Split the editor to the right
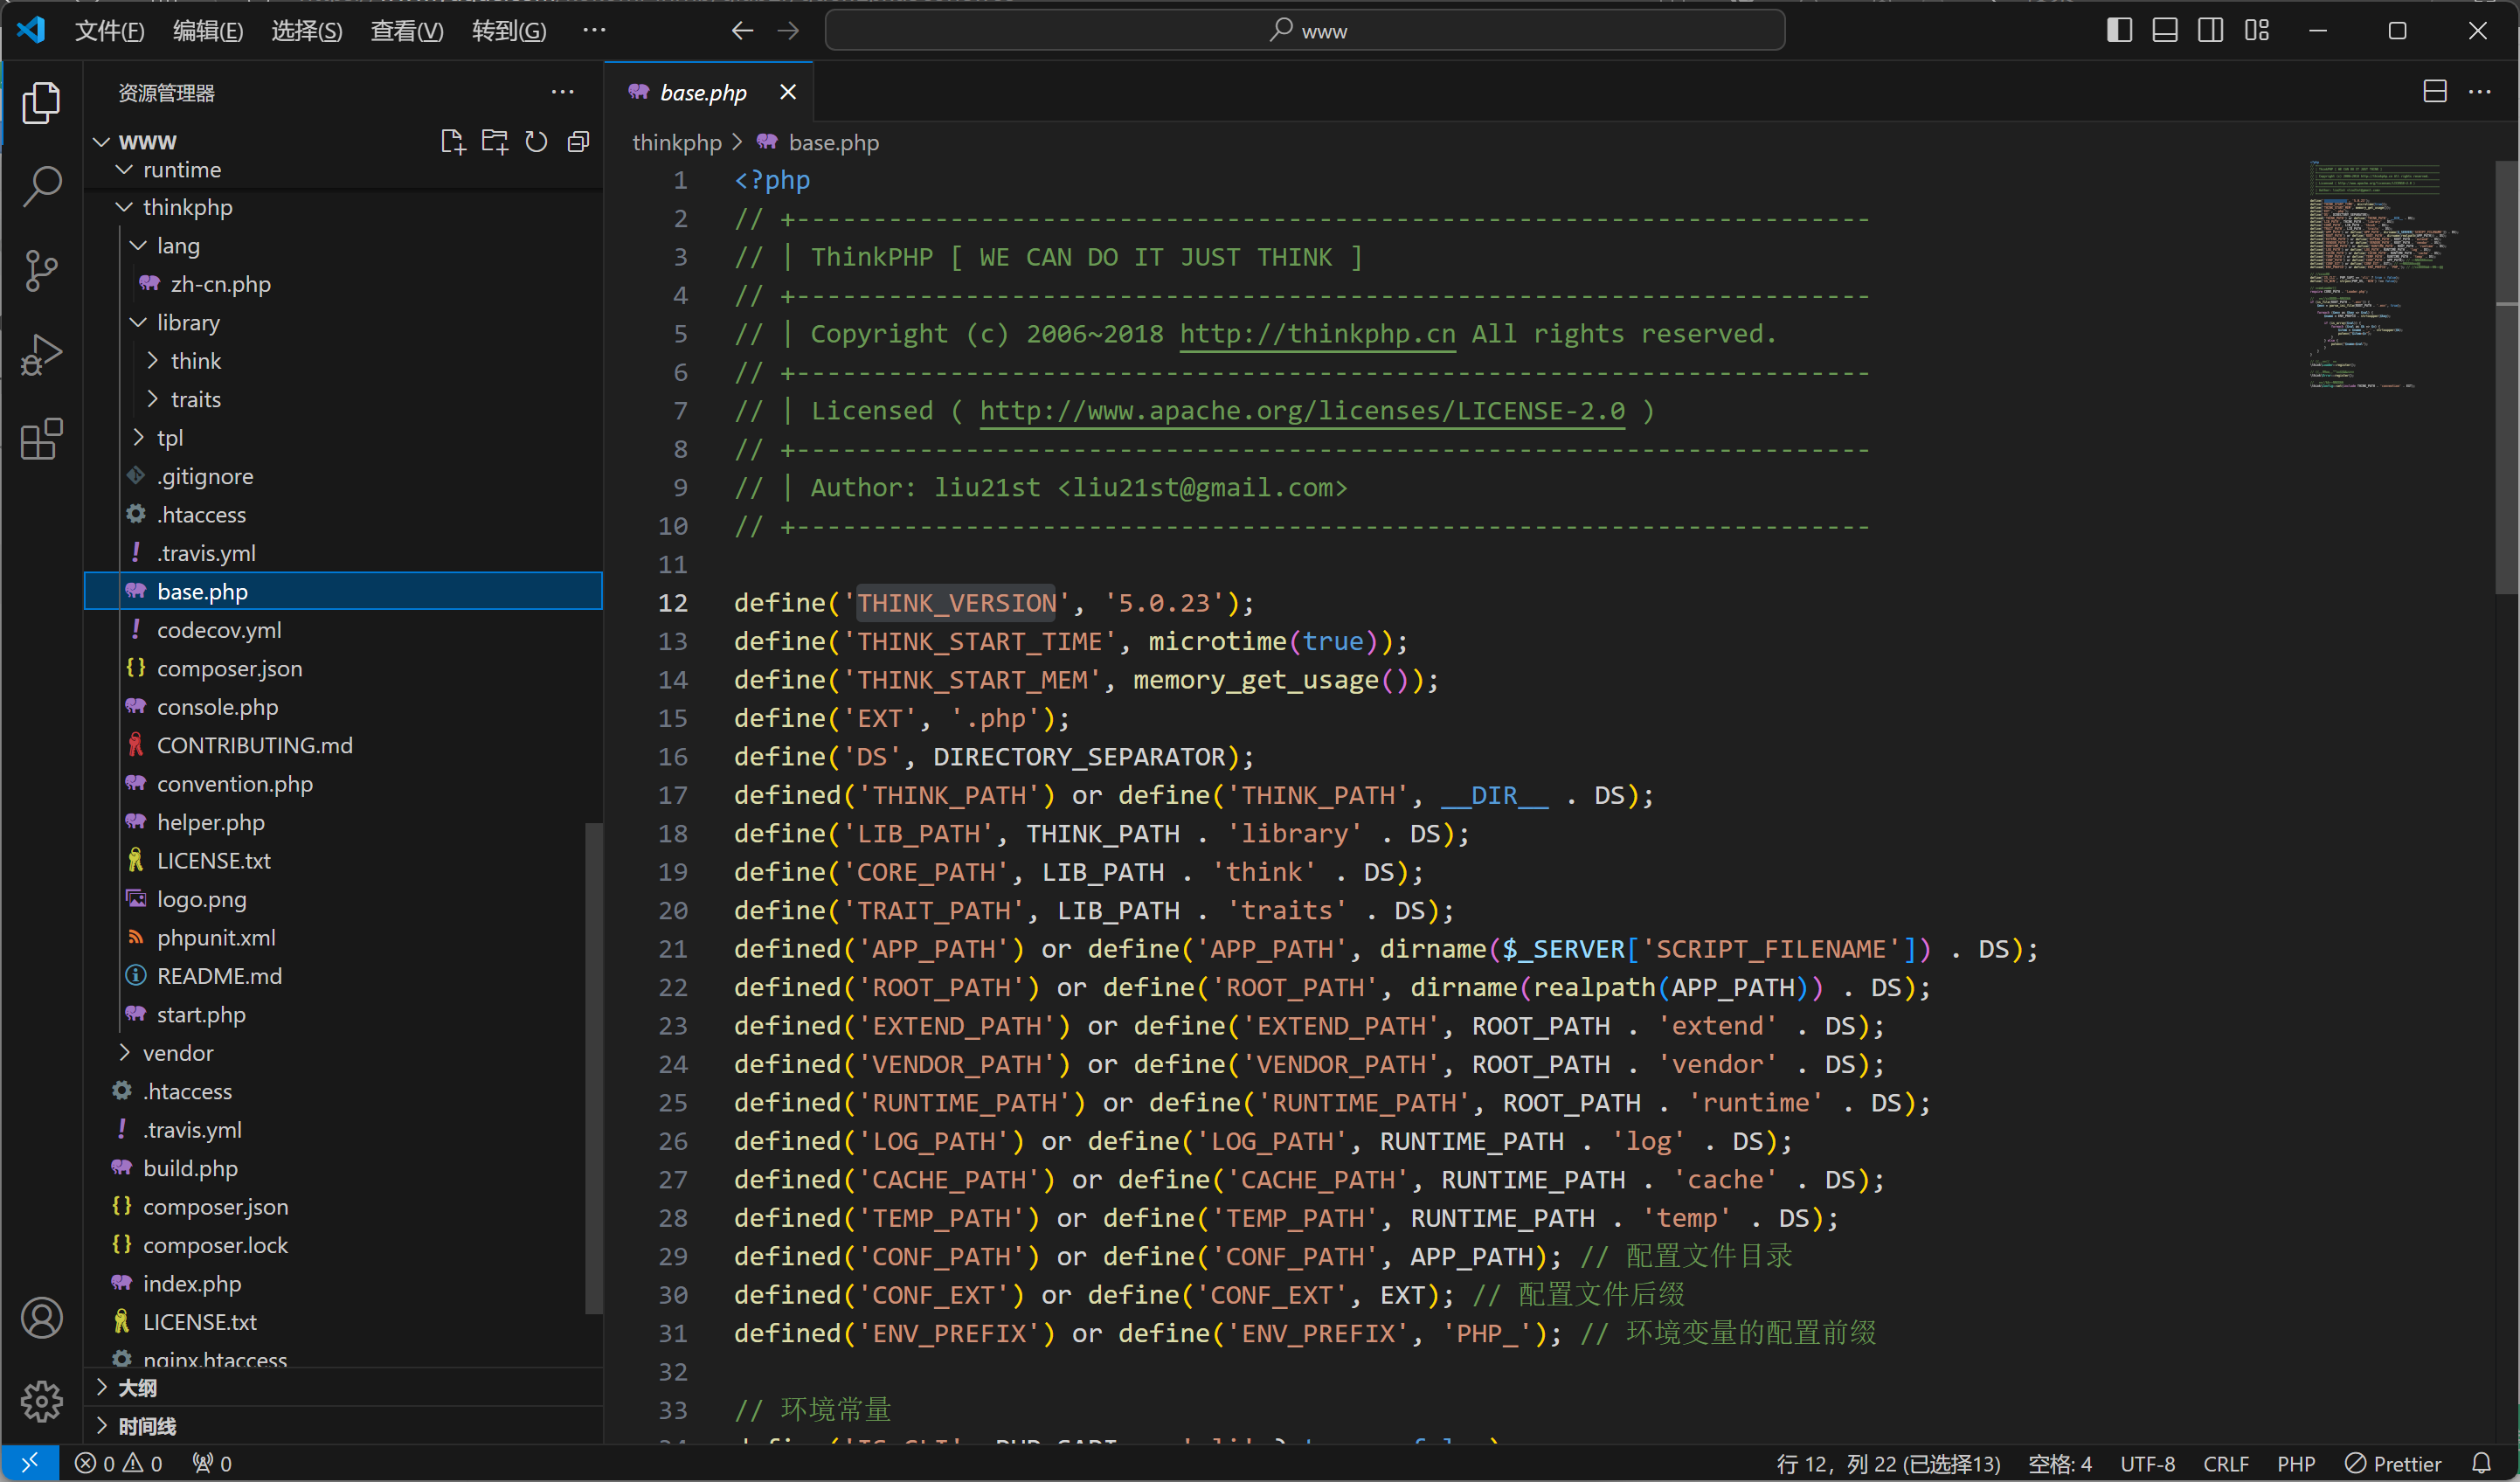This screenshot has width=2520, height=1482. click(x=2434, y=91)
